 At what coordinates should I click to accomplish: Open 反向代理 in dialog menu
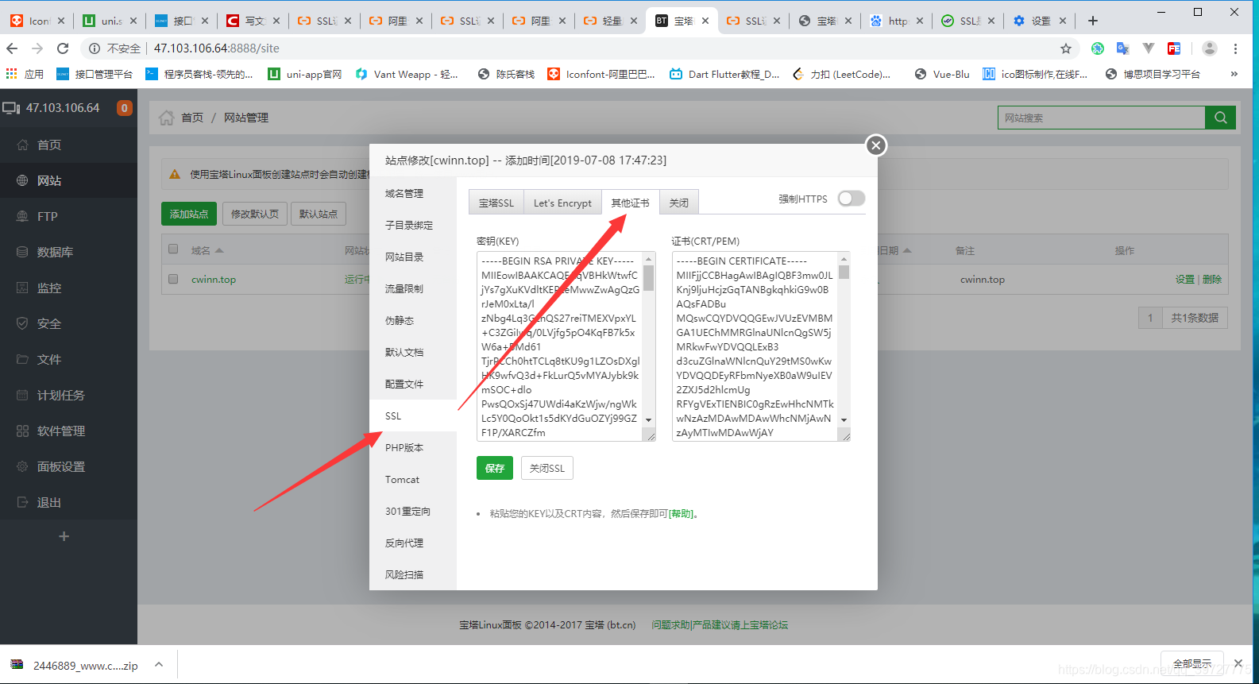click(x=413, y=543)
